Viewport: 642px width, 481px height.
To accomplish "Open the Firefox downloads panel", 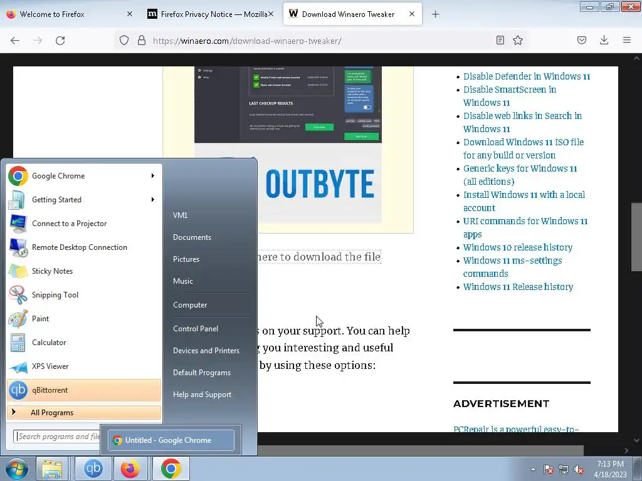I will click(x=604, y=40).
